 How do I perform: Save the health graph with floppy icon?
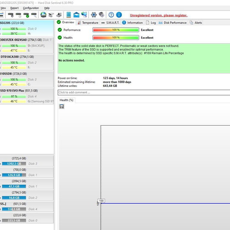coord(62,106)
